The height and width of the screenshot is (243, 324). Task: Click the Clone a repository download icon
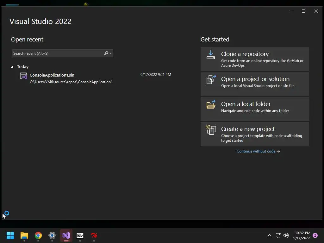click(210, 55)
